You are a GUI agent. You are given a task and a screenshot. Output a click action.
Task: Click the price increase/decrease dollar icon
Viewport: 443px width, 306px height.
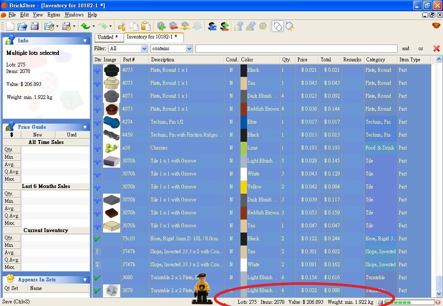point(225,26)
